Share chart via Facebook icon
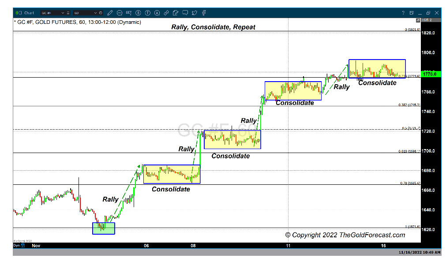Image resolution: width=446 pixels, height=262 pixels. [x=204, y=13]
